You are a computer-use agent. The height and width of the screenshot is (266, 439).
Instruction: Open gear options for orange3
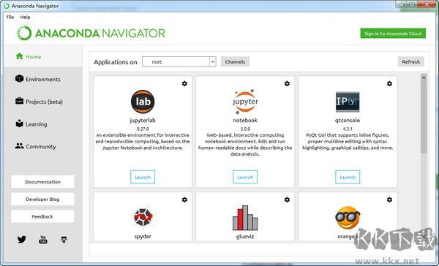pos(389,199)
